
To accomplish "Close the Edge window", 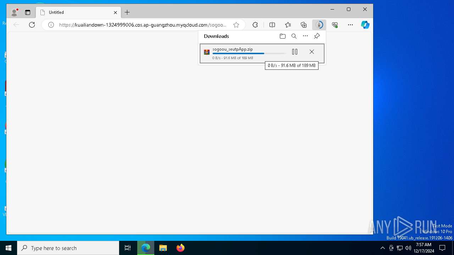I will coord(365,10).
